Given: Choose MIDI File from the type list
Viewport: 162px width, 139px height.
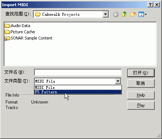Looking at the screenshot, I should point(78,87).
